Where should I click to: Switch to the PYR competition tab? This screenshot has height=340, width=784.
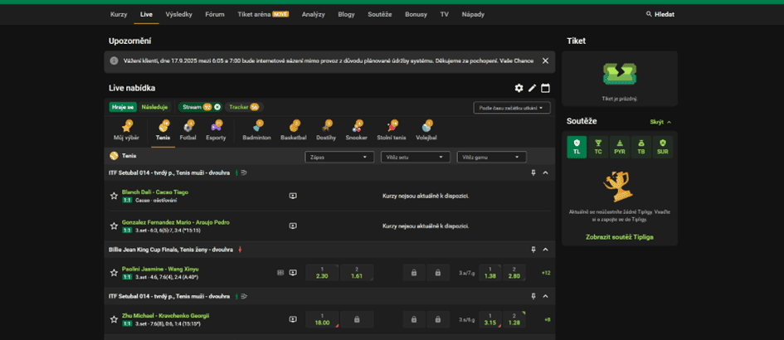[620, 147]
